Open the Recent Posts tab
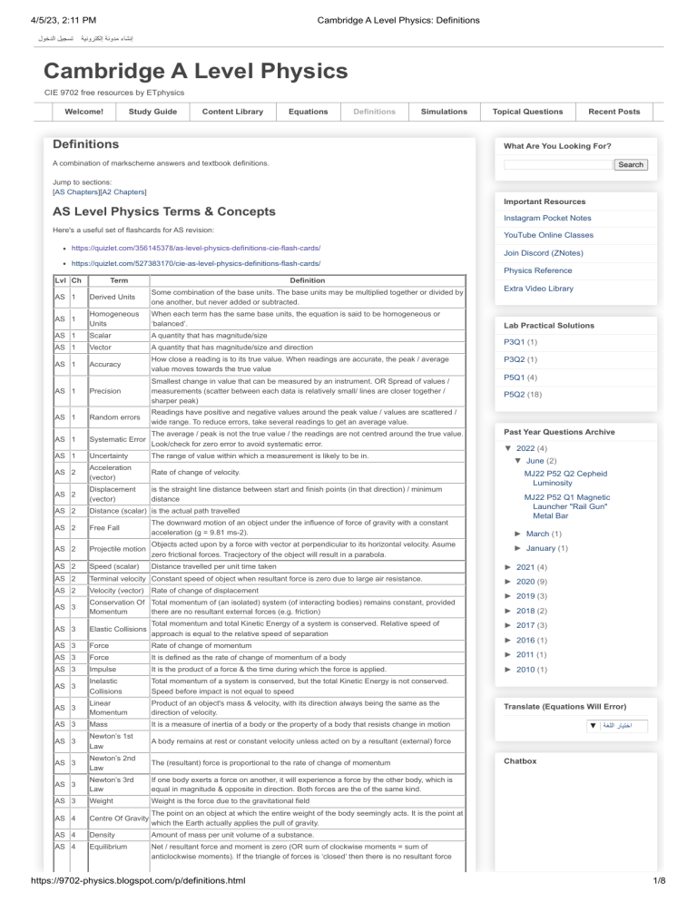697x902 pixels. 614,112
